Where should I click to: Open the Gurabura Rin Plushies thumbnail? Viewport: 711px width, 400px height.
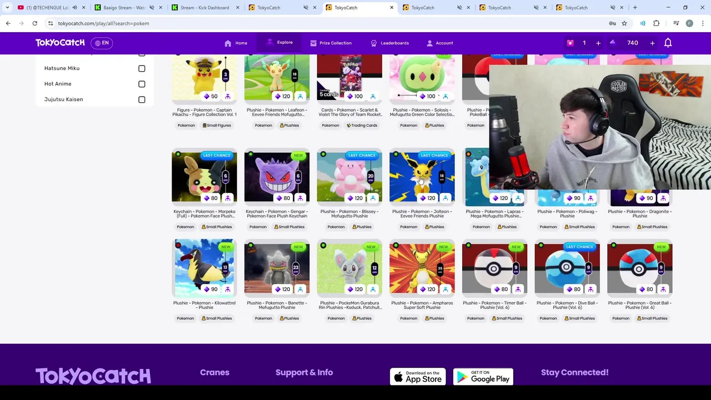(349, 268)
